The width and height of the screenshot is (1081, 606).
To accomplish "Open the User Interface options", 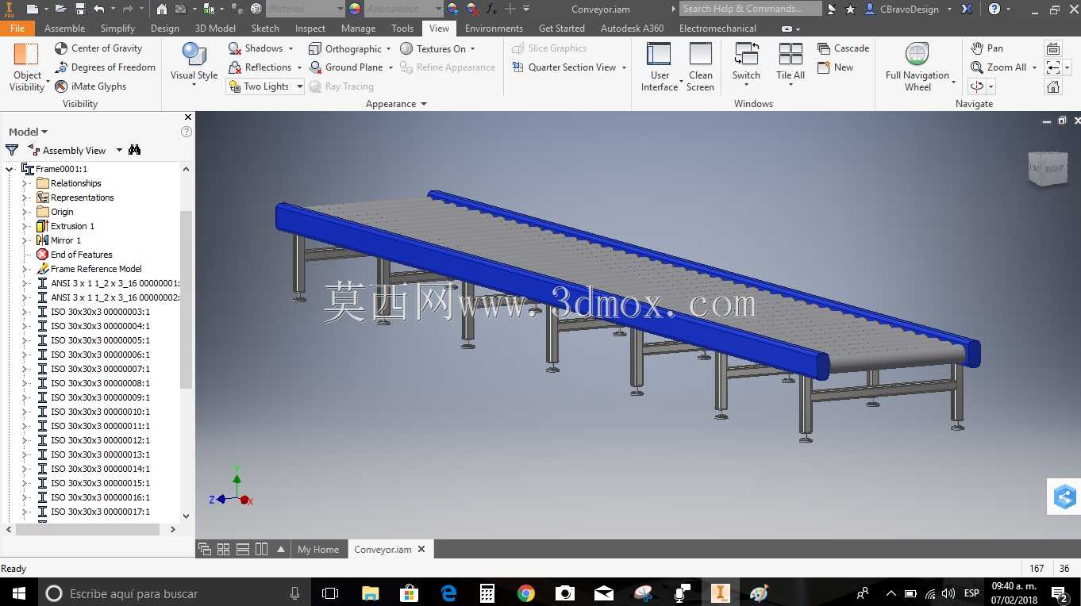I will click(660, 67).
